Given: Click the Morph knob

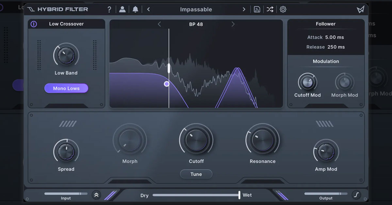Looking at the screenshot, I should pos(130,140).
